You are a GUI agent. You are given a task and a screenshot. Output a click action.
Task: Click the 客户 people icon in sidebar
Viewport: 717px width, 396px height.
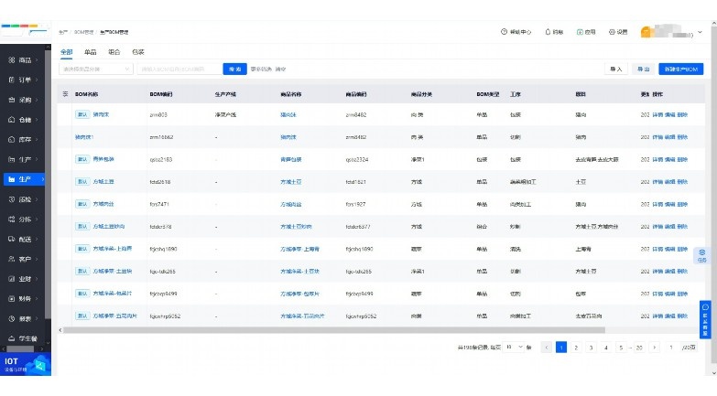tap(12, 259)
